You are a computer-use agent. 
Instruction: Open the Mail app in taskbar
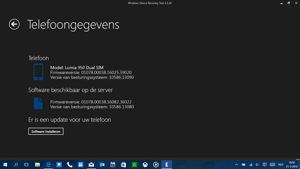pos(91,164)
